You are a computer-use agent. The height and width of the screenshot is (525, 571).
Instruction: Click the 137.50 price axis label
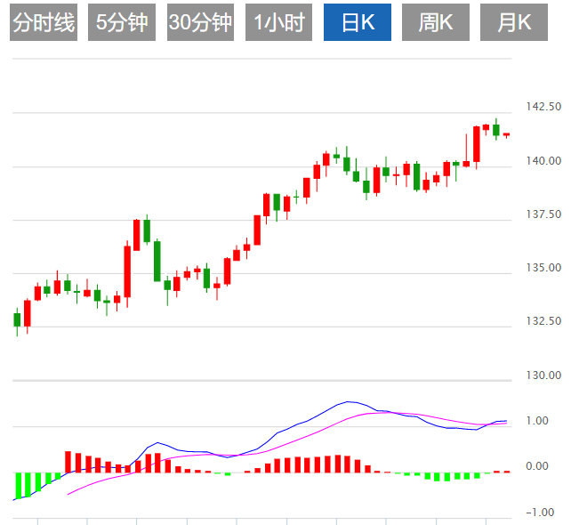[x=543, y=214]
